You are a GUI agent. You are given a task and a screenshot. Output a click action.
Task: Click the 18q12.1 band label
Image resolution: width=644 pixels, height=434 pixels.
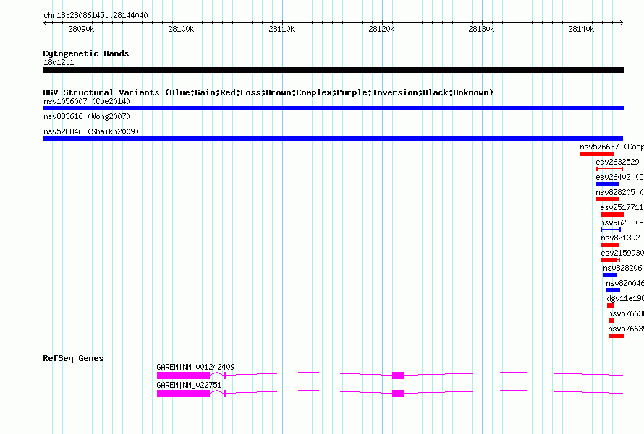click(x=59, y=62)
